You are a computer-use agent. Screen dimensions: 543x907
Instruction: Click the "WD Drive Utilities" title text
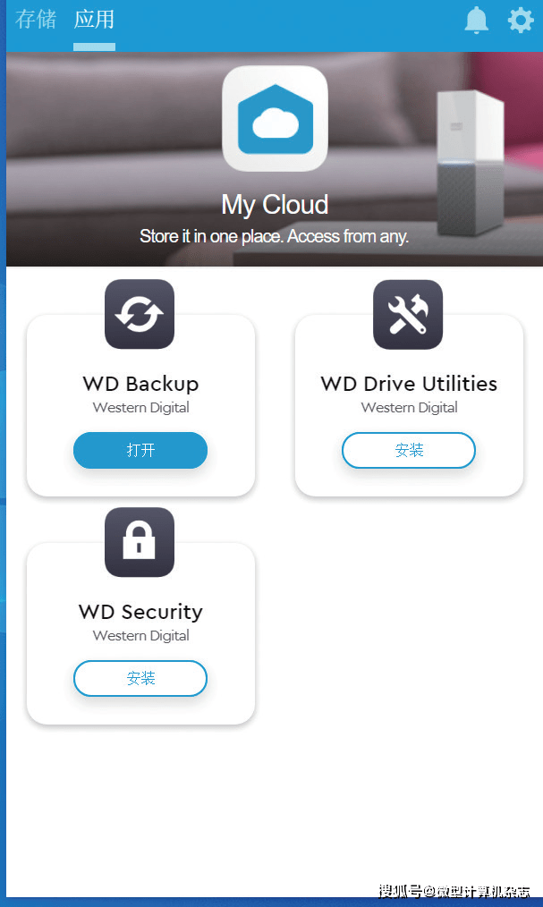(x=409, y=384)
